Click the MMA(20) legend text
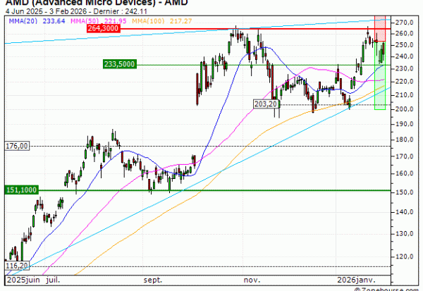The width and height of the screenshot is (423, 291). [23, 20]
